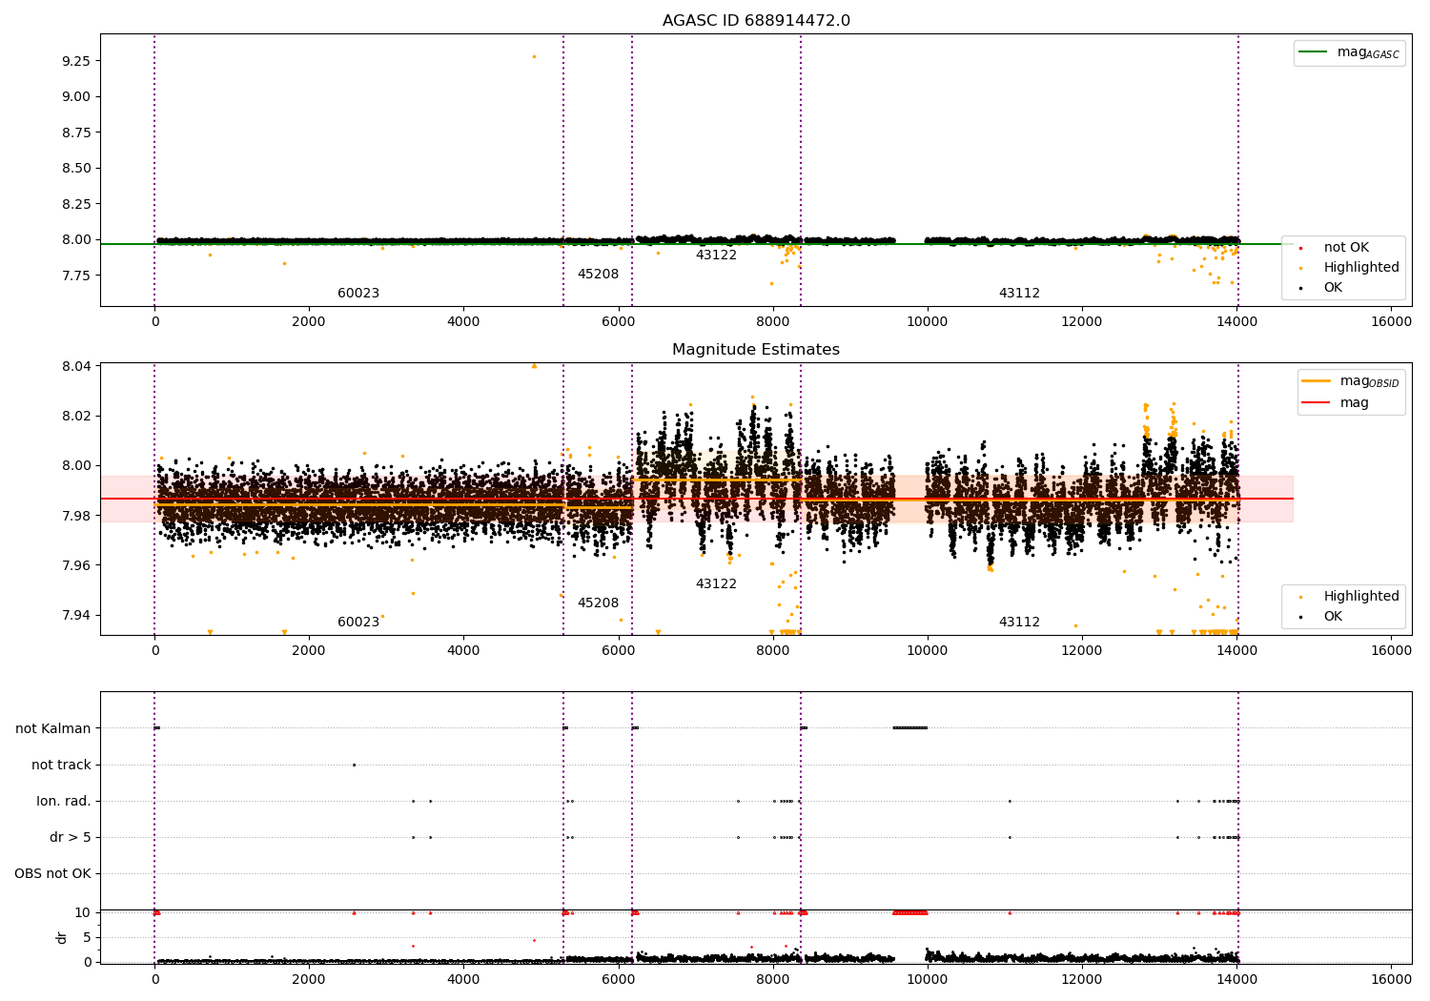The image size is (1430, 1001).
Task: Click obsid label 45208 in Magnitude Estimates plot
Action: 598,603
